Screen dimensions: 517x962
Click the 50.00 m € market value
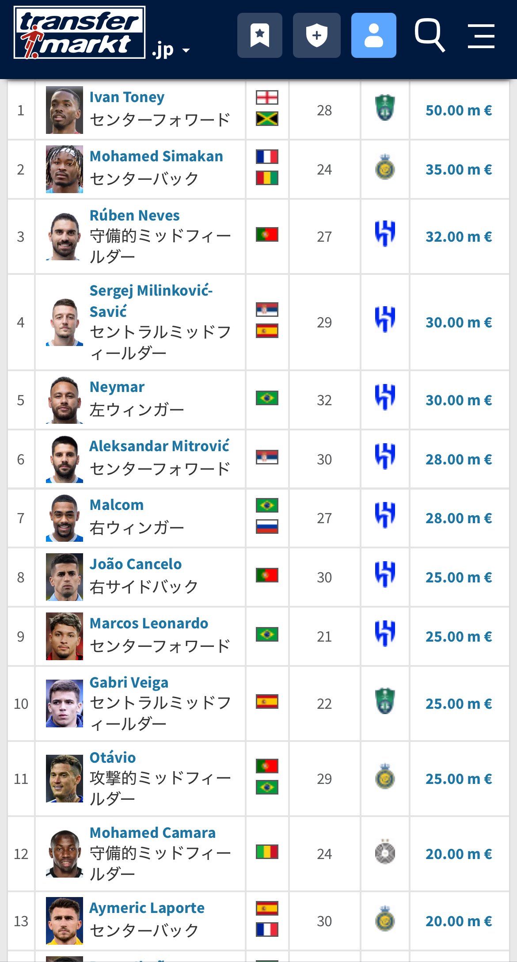459,110
